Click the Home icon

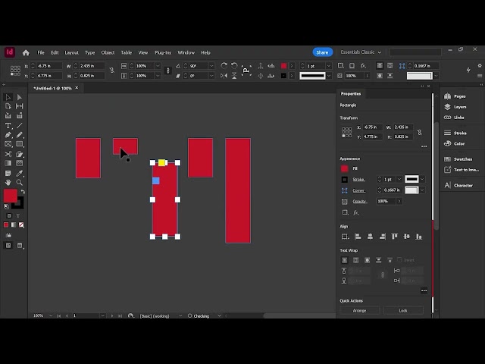(x=26, y=52)
